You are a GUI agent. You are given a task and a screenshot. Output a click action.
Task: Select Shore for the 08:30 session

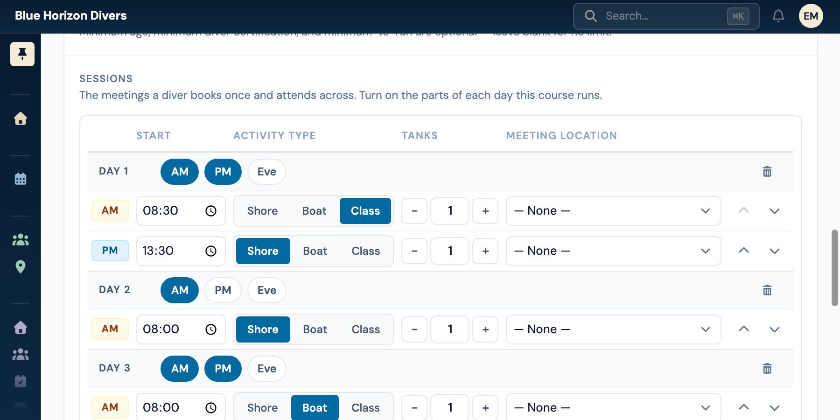tap(263, 211)
